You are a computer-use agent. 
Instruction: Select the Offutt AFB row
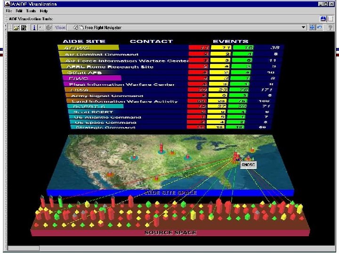(x=171, y=72)
